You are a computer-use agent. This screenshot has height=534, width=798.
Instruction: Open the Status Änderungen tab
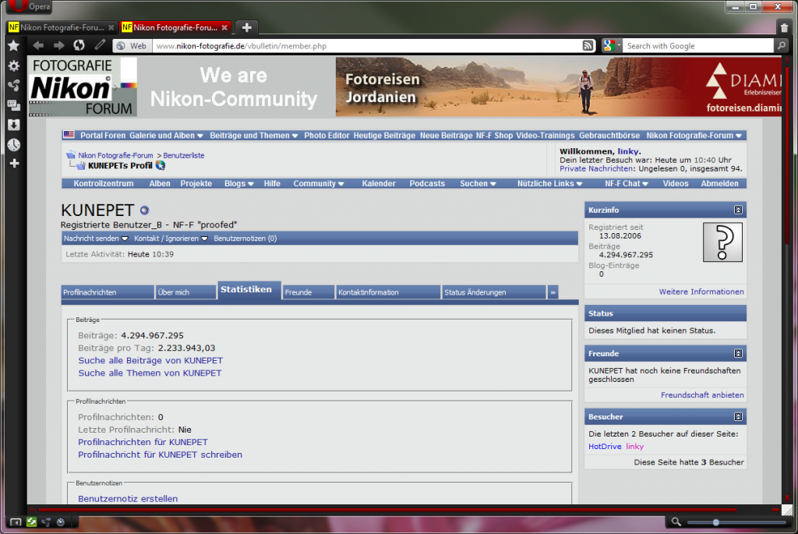[x=493, y=292]
